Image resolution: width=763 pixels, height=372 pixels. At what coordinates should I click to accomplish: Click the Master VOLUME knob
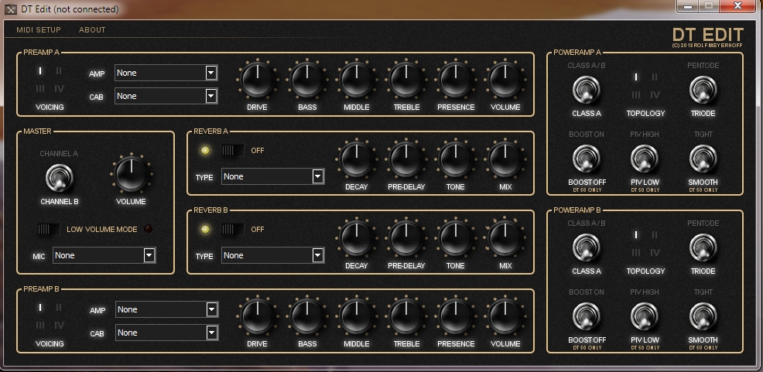131,174
